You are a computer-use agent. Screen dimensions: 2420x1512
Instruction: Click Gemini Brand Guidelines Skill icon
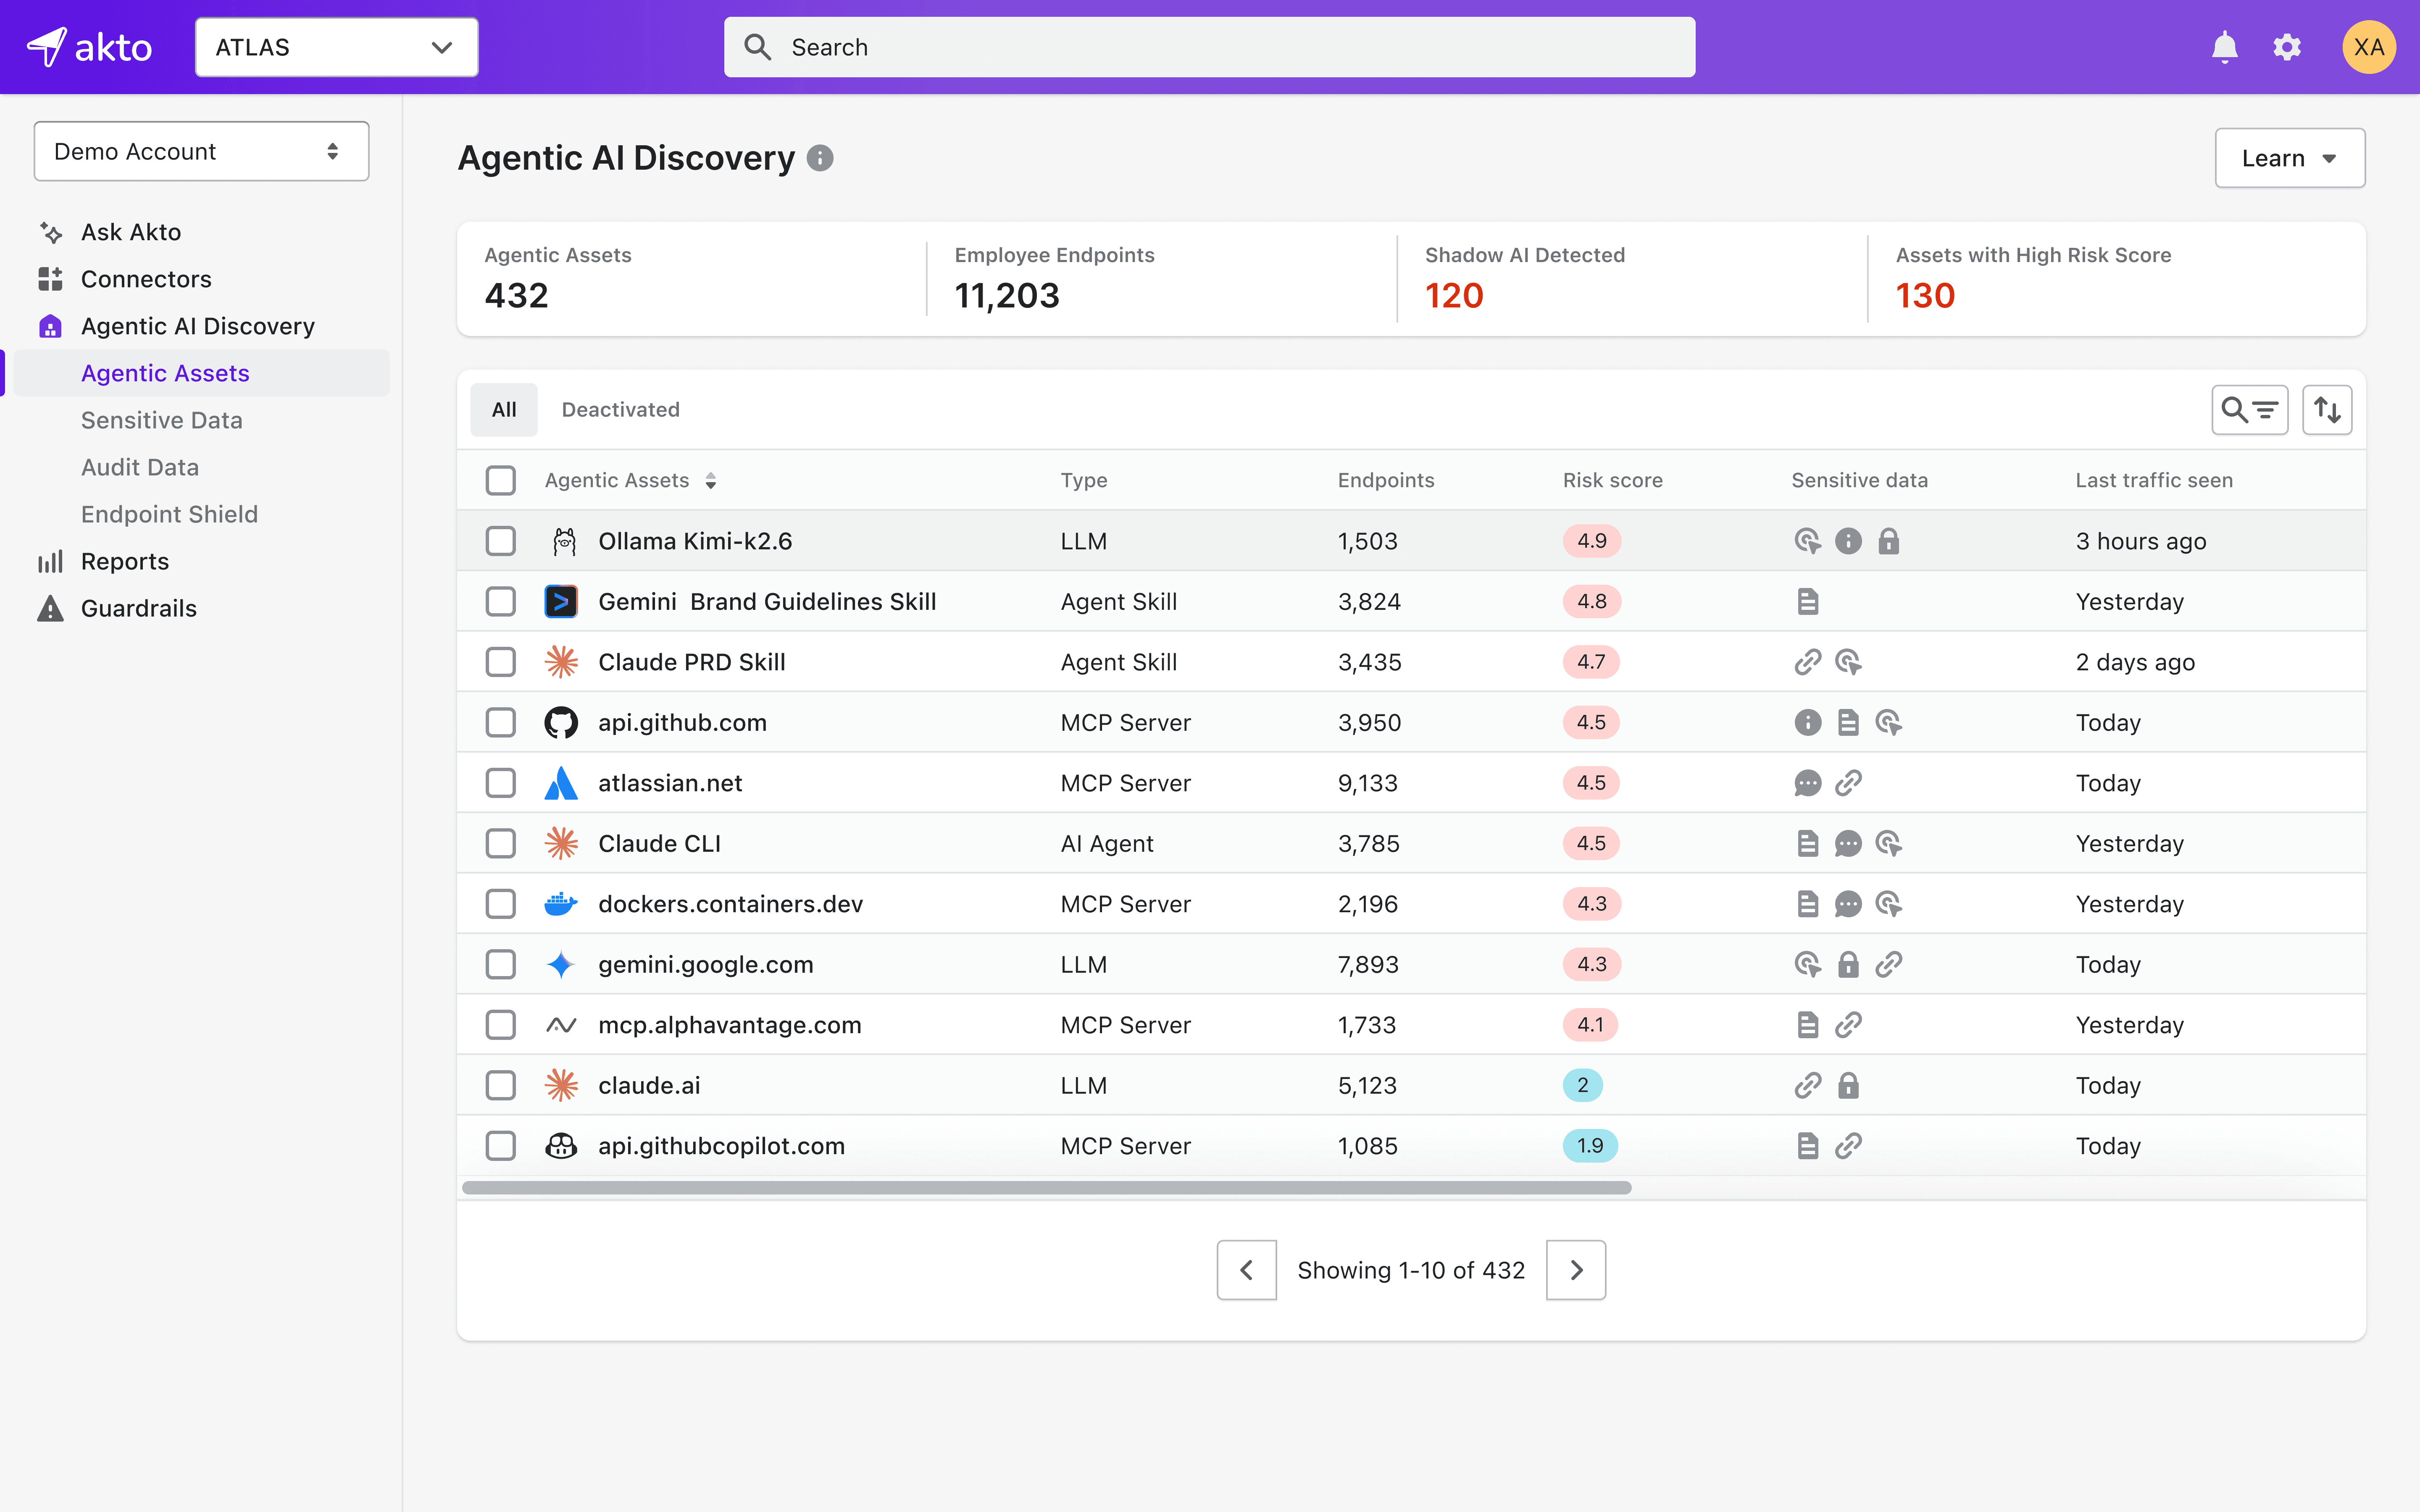[x=561, y=602]
